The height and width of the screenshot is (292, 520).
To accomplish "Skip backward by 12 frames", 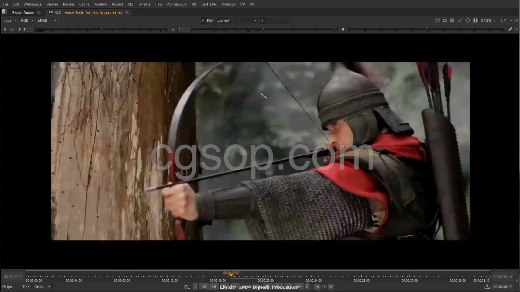I will pos(318,287).
